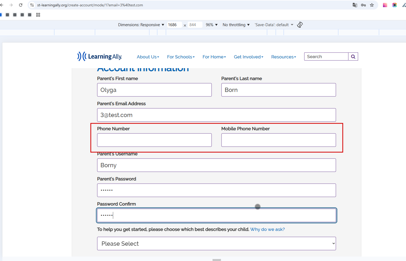Screen dimensions: 406x261
Task: Open the 'Save-Data': default dropdown
Action: (274, 25)
